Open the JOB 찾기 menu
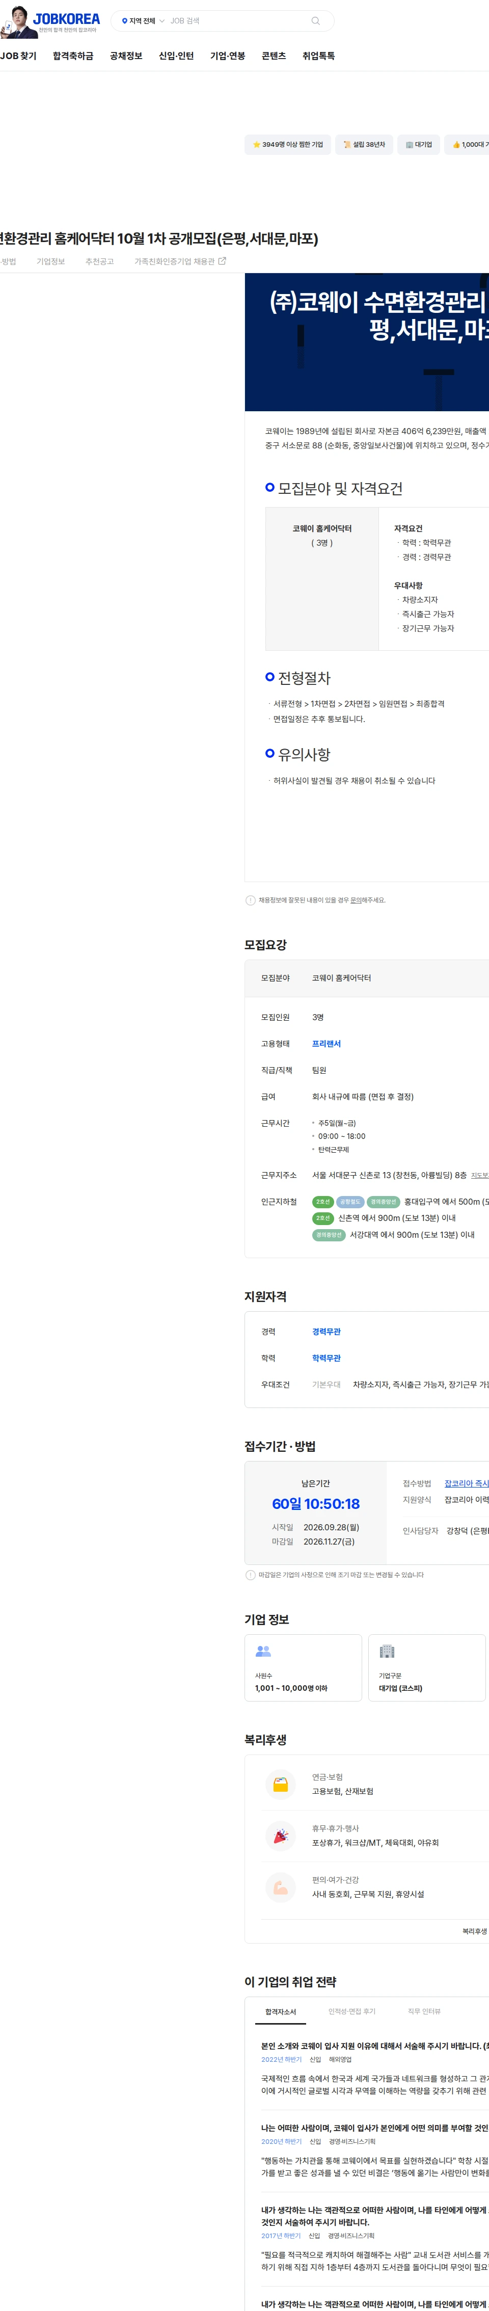489x2311 pixels. 18,56
